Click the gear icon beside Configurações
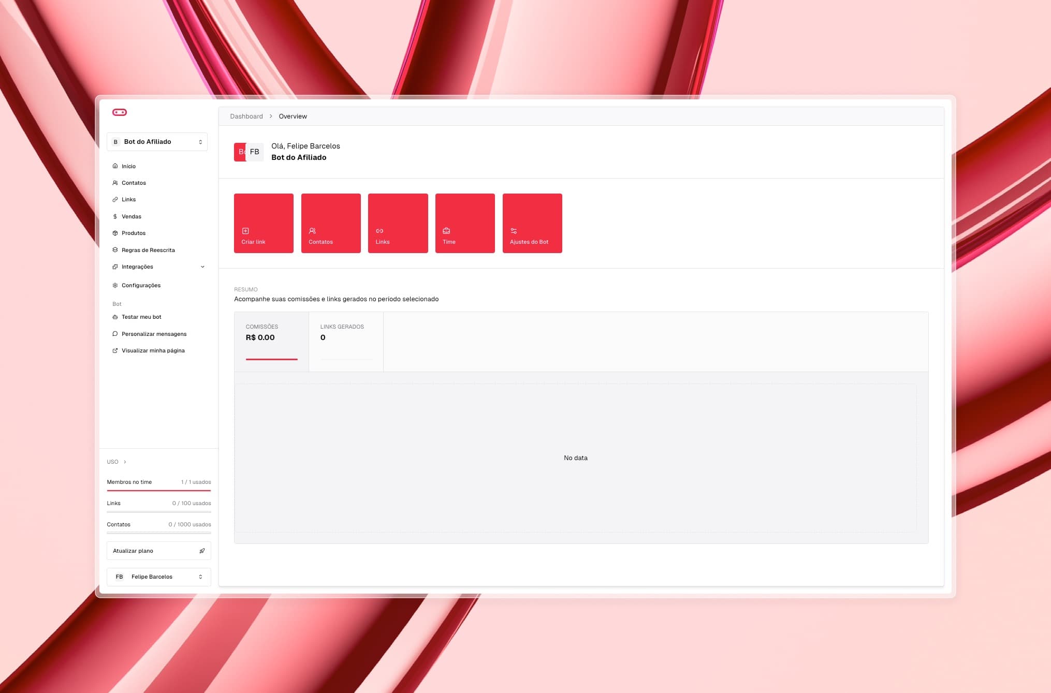This screenshot has height=693, width=1051. point(115,285)
